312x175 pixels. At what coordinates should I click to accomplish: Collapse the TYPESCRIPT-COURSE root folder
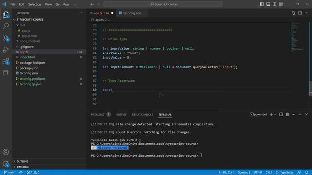pos(30,20)
